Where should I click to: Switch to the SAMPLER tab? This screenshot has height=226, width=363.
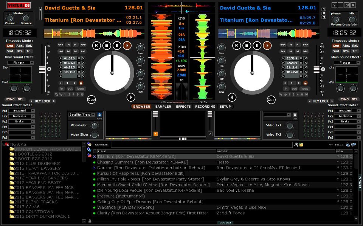[x=163, y=107]
